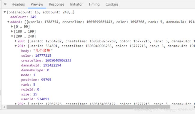Select the userId: 534891 property
Screen dimensions: 195x114
click(x=35, y=99)
